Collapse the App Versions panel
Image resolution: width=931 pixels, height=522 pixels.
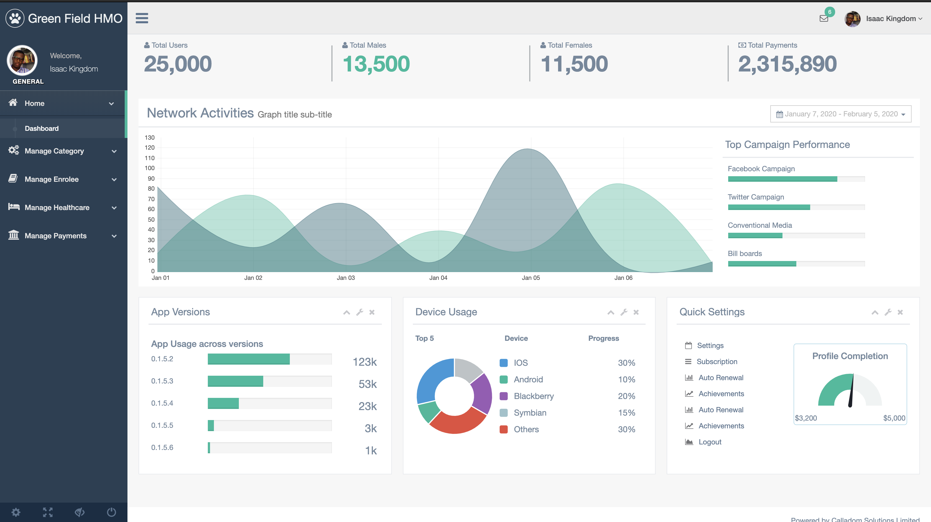pyautogui.click(x=347, y=312)
